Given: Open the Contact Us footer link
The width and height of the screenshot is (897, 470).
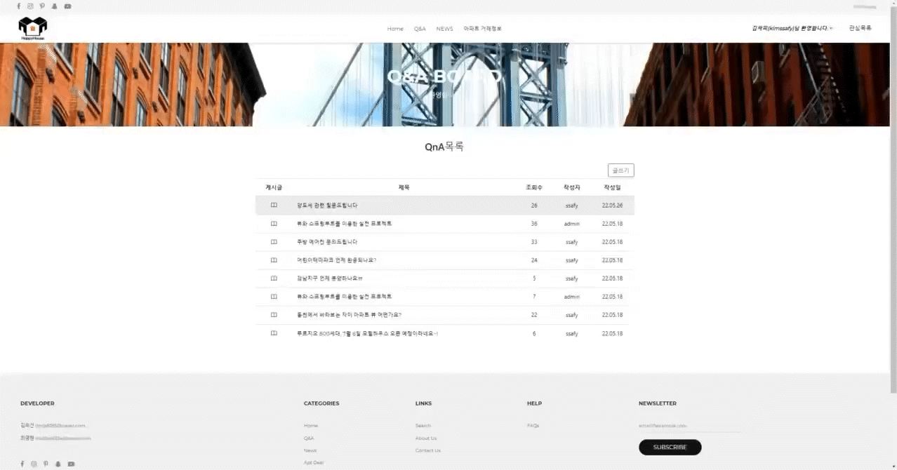Looking at the screenshot, I should [428, 450].
